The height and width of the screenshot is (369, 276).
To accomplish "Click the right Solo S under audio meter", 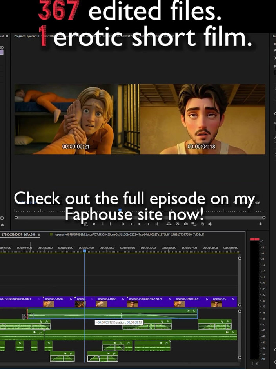I will tap(257, 364).
